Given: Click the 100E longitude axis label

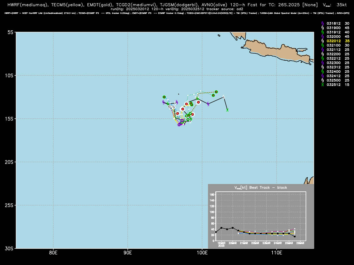Looking at the screenshot, I should coord(202,252).
